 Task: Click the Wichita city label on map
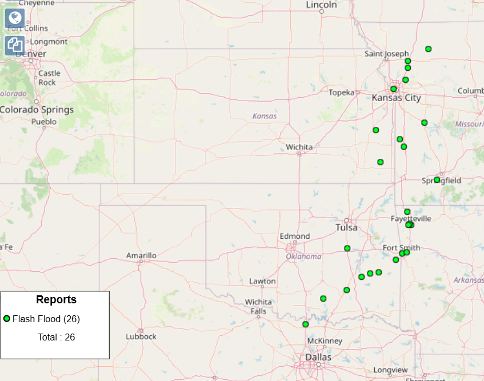299,147
